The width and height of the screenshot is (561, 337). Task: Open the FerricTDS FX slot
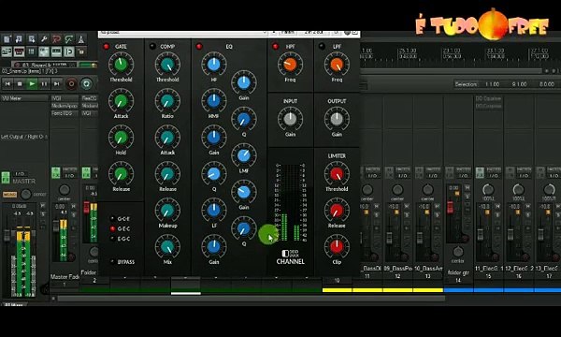tap(65, 113)
